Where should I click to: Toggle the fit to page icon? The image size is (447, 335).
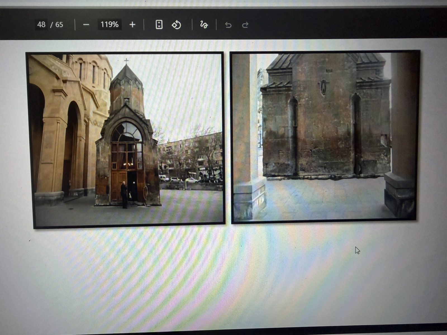pos(159,25)
